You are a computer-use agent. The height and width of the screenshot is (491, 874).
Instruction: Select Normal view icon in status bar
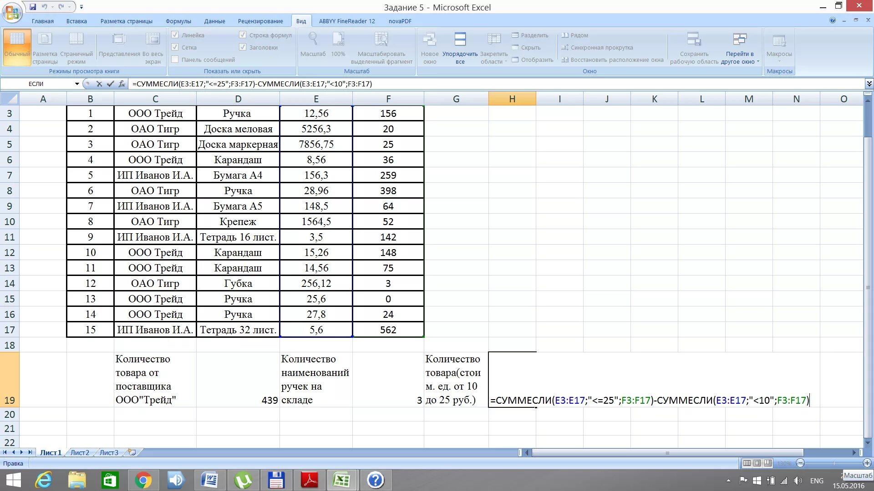747,463
